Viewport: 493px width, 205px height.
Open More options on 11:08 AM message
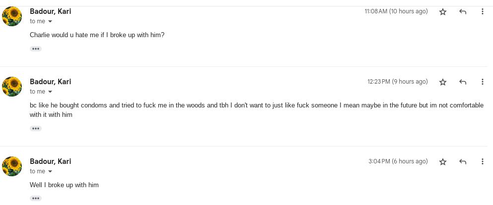click(482, 11)
